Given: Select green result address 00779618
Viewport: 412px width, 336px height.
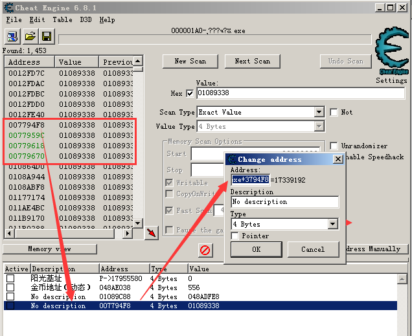Looking at the screenshot, I should [27, 146].
